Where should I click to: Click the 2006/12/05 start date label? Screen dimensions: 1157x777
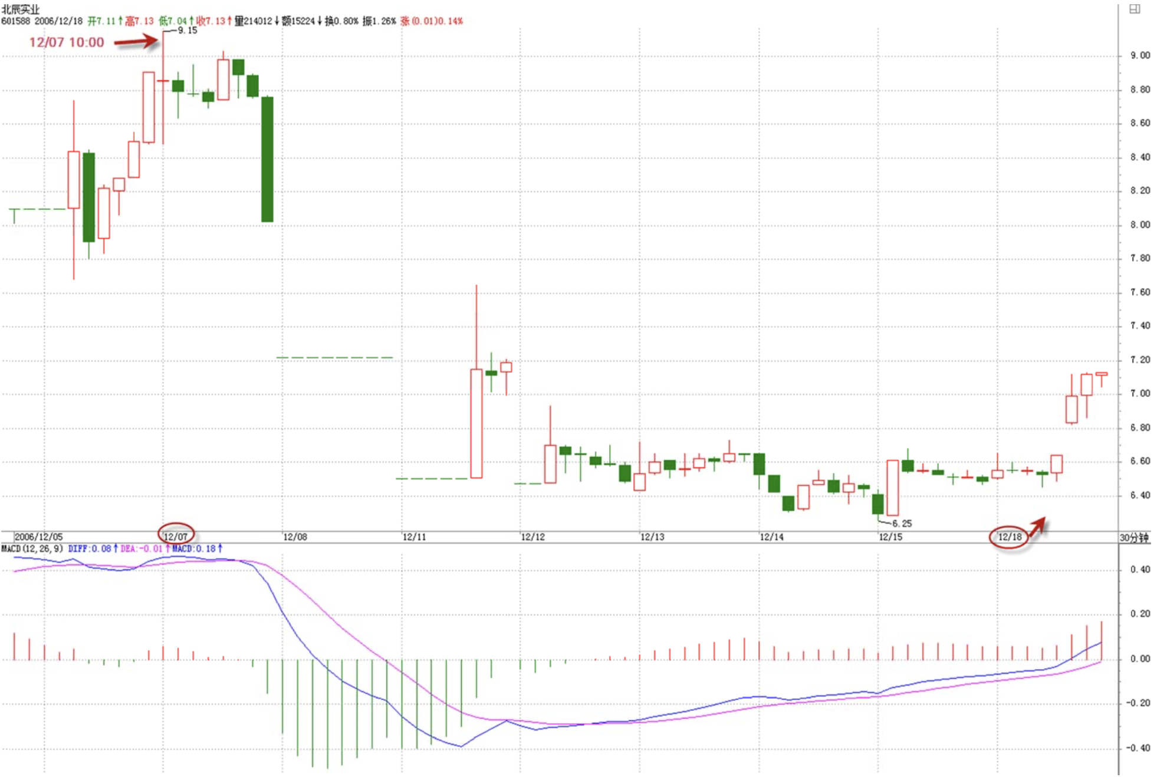tap(38, 536)
